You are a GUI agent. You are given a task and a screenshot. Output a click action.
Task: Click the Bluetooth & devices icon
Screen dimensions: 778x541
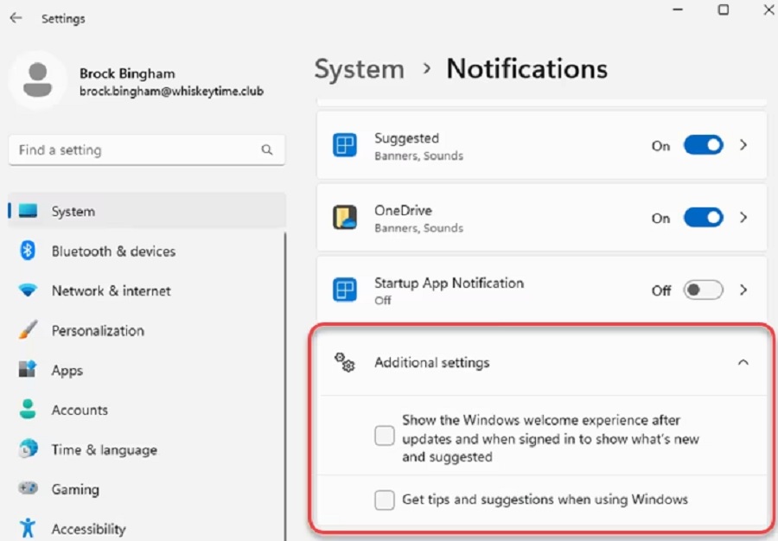pyautogui.click(x=28, y=251)
